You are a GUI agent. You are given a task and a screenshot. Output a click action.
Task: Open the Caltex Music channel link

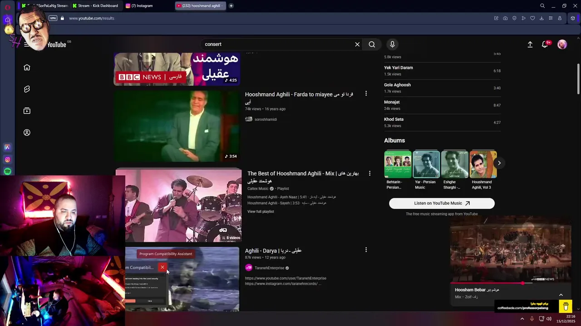[x=258, y=188]
